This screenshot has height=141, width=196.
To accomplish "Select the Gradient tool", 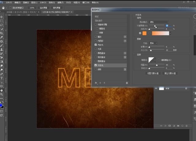I will [2, 62].
